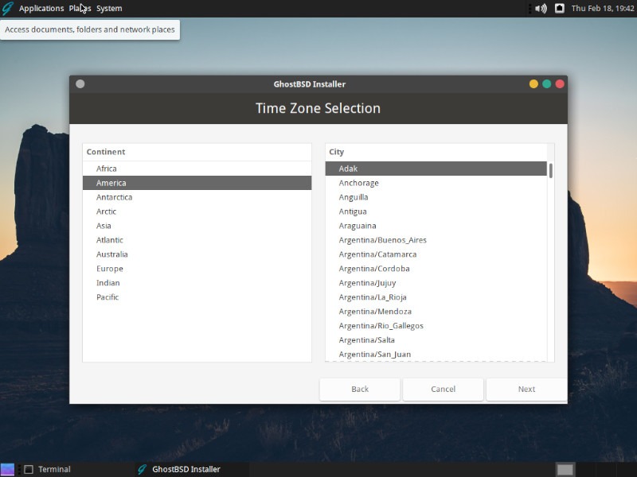Click the green maximize button of installer
This screenshot has width=637, height=477.
pyautogui.click(x=546, y=83)
